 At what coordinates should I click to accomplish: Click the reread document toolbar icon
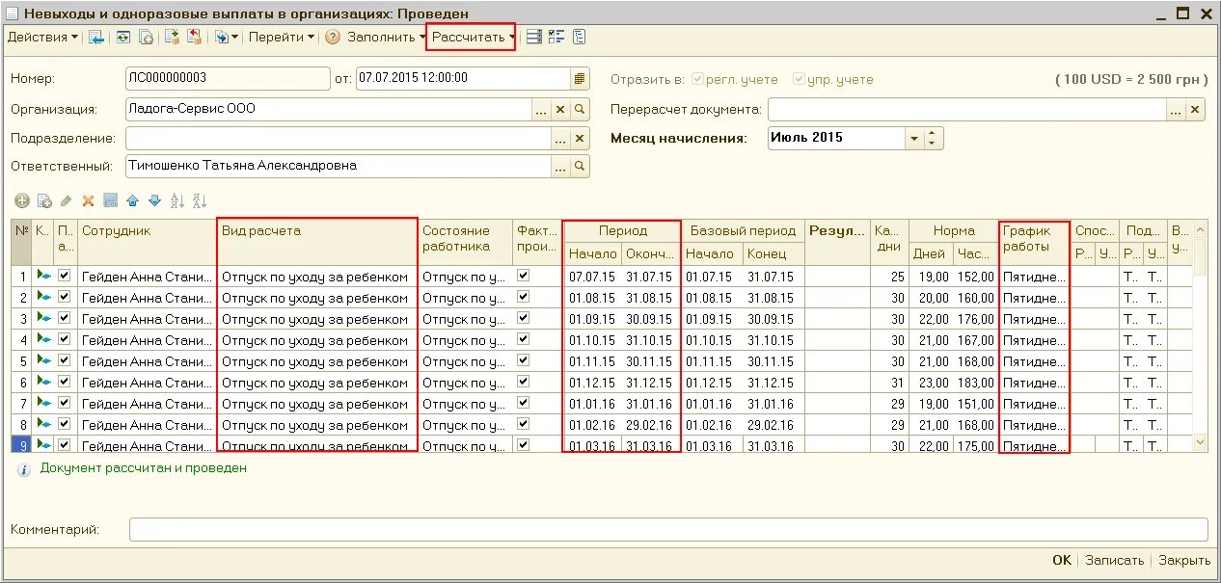122,38
